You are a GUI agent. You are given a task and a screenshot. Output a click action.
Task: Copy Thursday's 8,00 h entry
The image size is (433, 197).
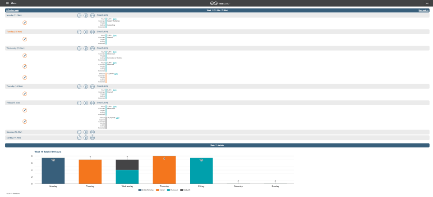[x=115, y=90]
